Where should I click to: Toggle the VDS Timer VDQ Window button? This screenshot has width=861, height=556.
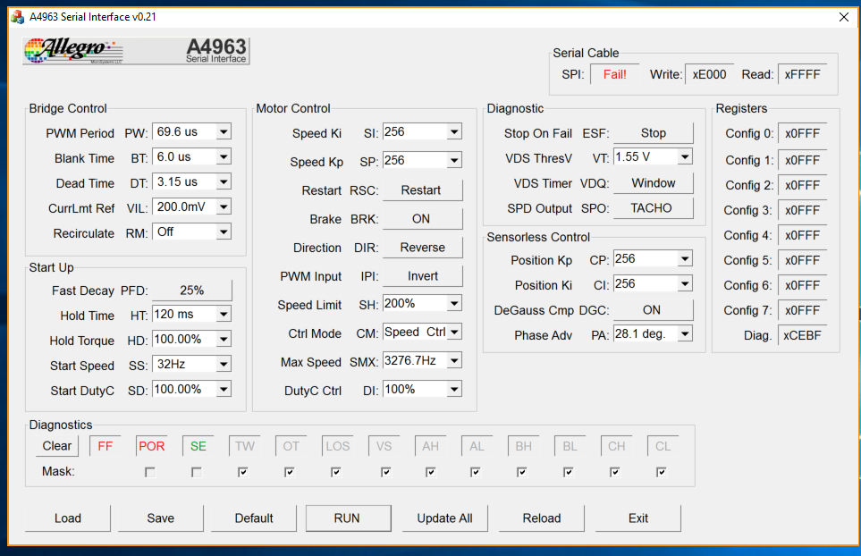(x=654, y=183)
